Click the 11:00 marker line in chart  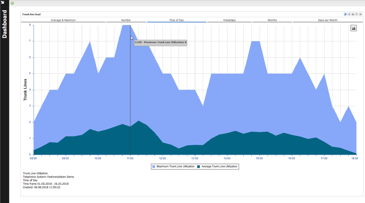tap(130, 90)
